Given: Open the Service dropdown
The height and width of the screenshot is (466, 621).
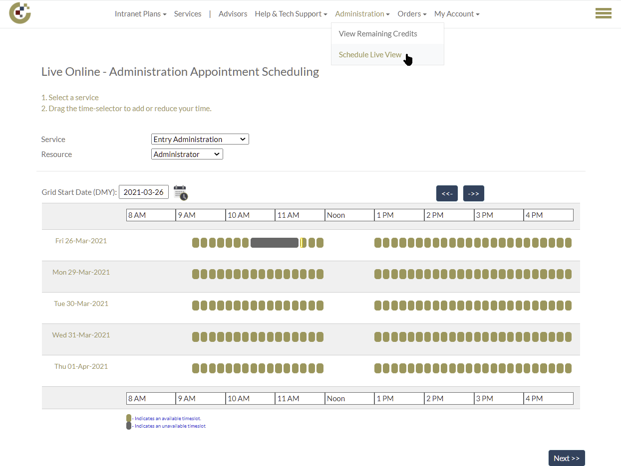Looking at the screenshot, I should point(200,140).
